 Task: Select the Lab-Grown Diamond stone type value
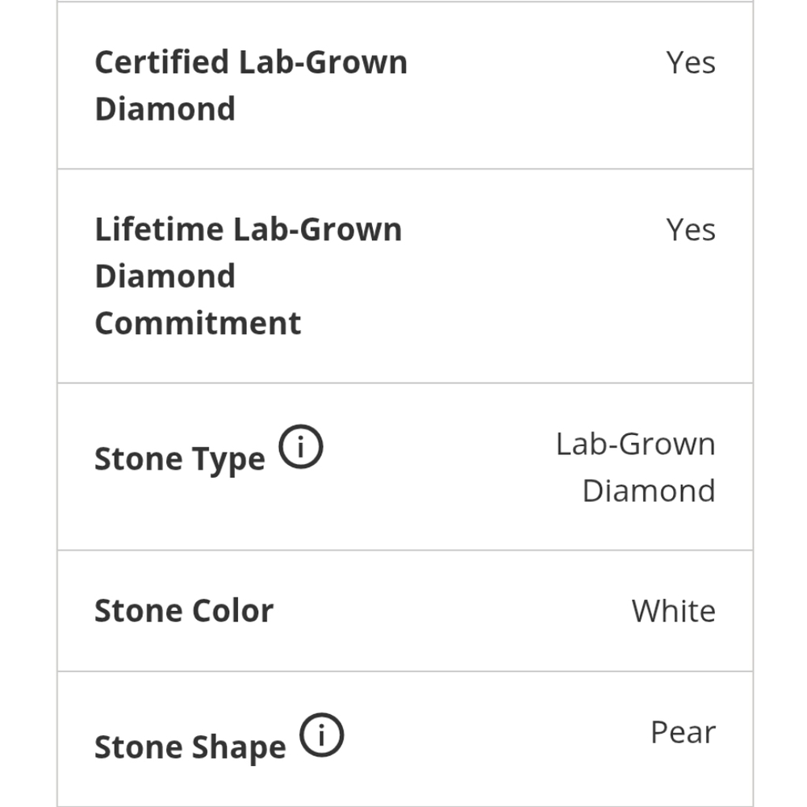coord(636,467)
